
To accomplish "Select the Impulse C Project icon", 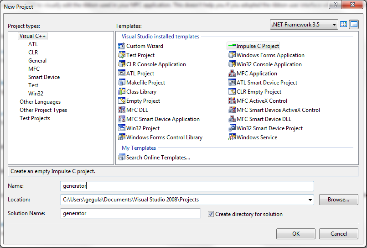I will [232, 46].
